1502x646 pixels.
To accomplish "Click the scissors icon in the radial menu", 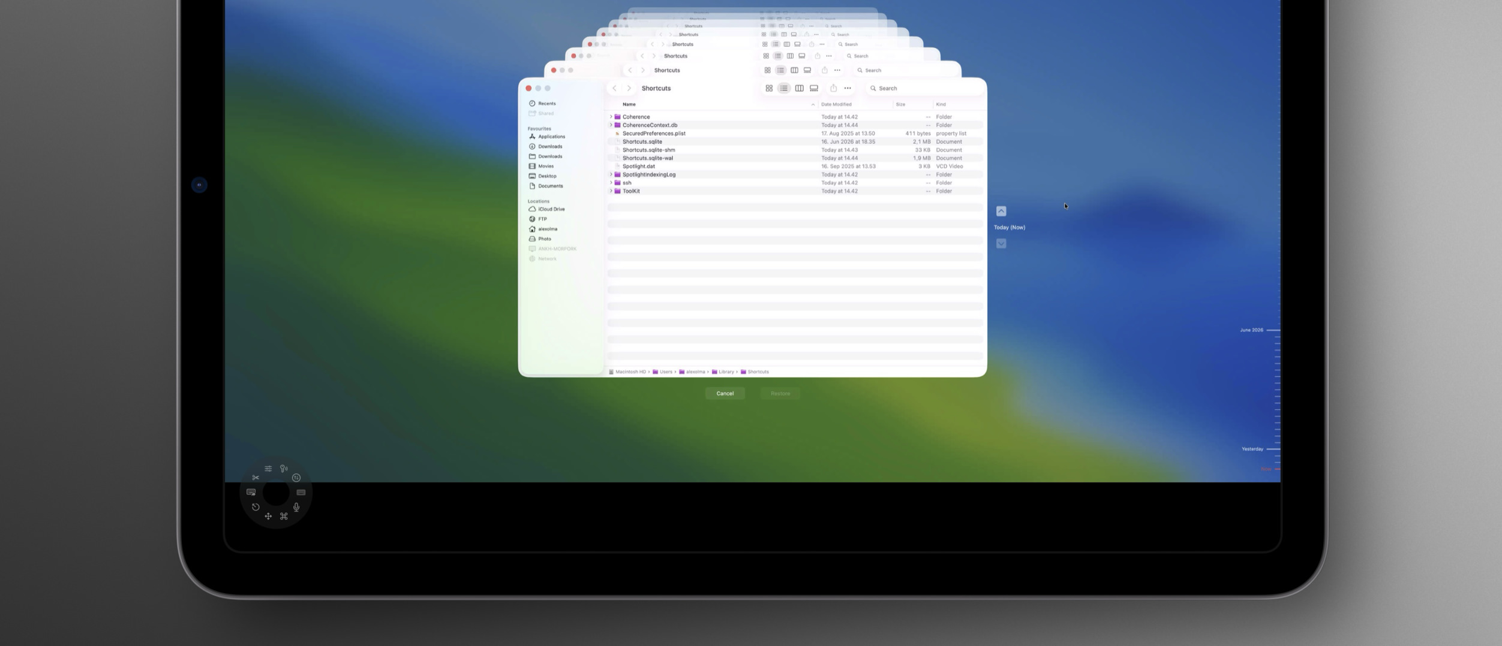I will pyautogui.click(x=256, y=478).
